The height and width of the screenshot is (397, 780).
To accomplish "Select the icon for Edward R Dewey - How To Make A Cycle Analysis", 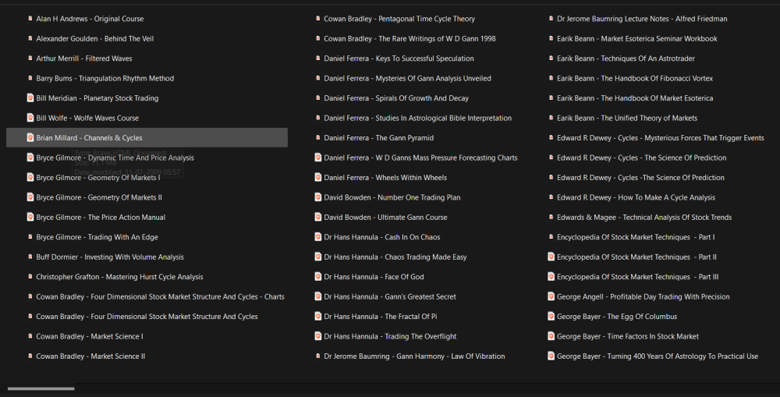I will (x=551, y=197).
